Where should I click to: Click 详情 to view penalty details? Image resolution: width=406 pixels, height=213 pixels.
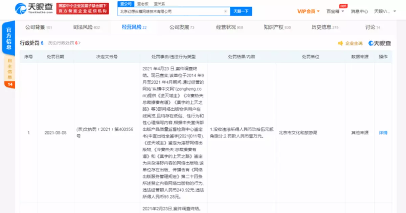(383, 133)
